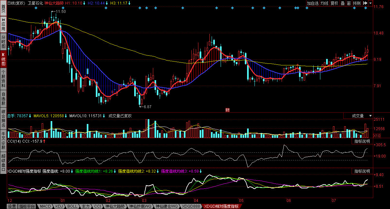Switch to the 分时图 intraday view

[3, 42]
